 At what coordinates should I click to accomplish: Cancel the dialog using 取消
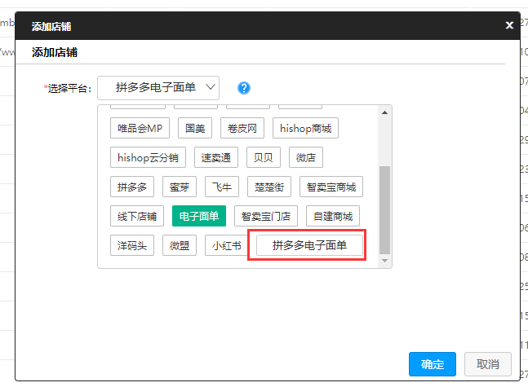[487, 364]
